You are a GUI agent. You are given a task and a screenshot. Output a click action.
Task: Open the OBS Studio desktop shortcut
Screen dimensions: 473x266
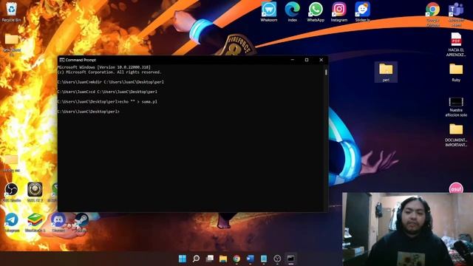coord(12,192)
